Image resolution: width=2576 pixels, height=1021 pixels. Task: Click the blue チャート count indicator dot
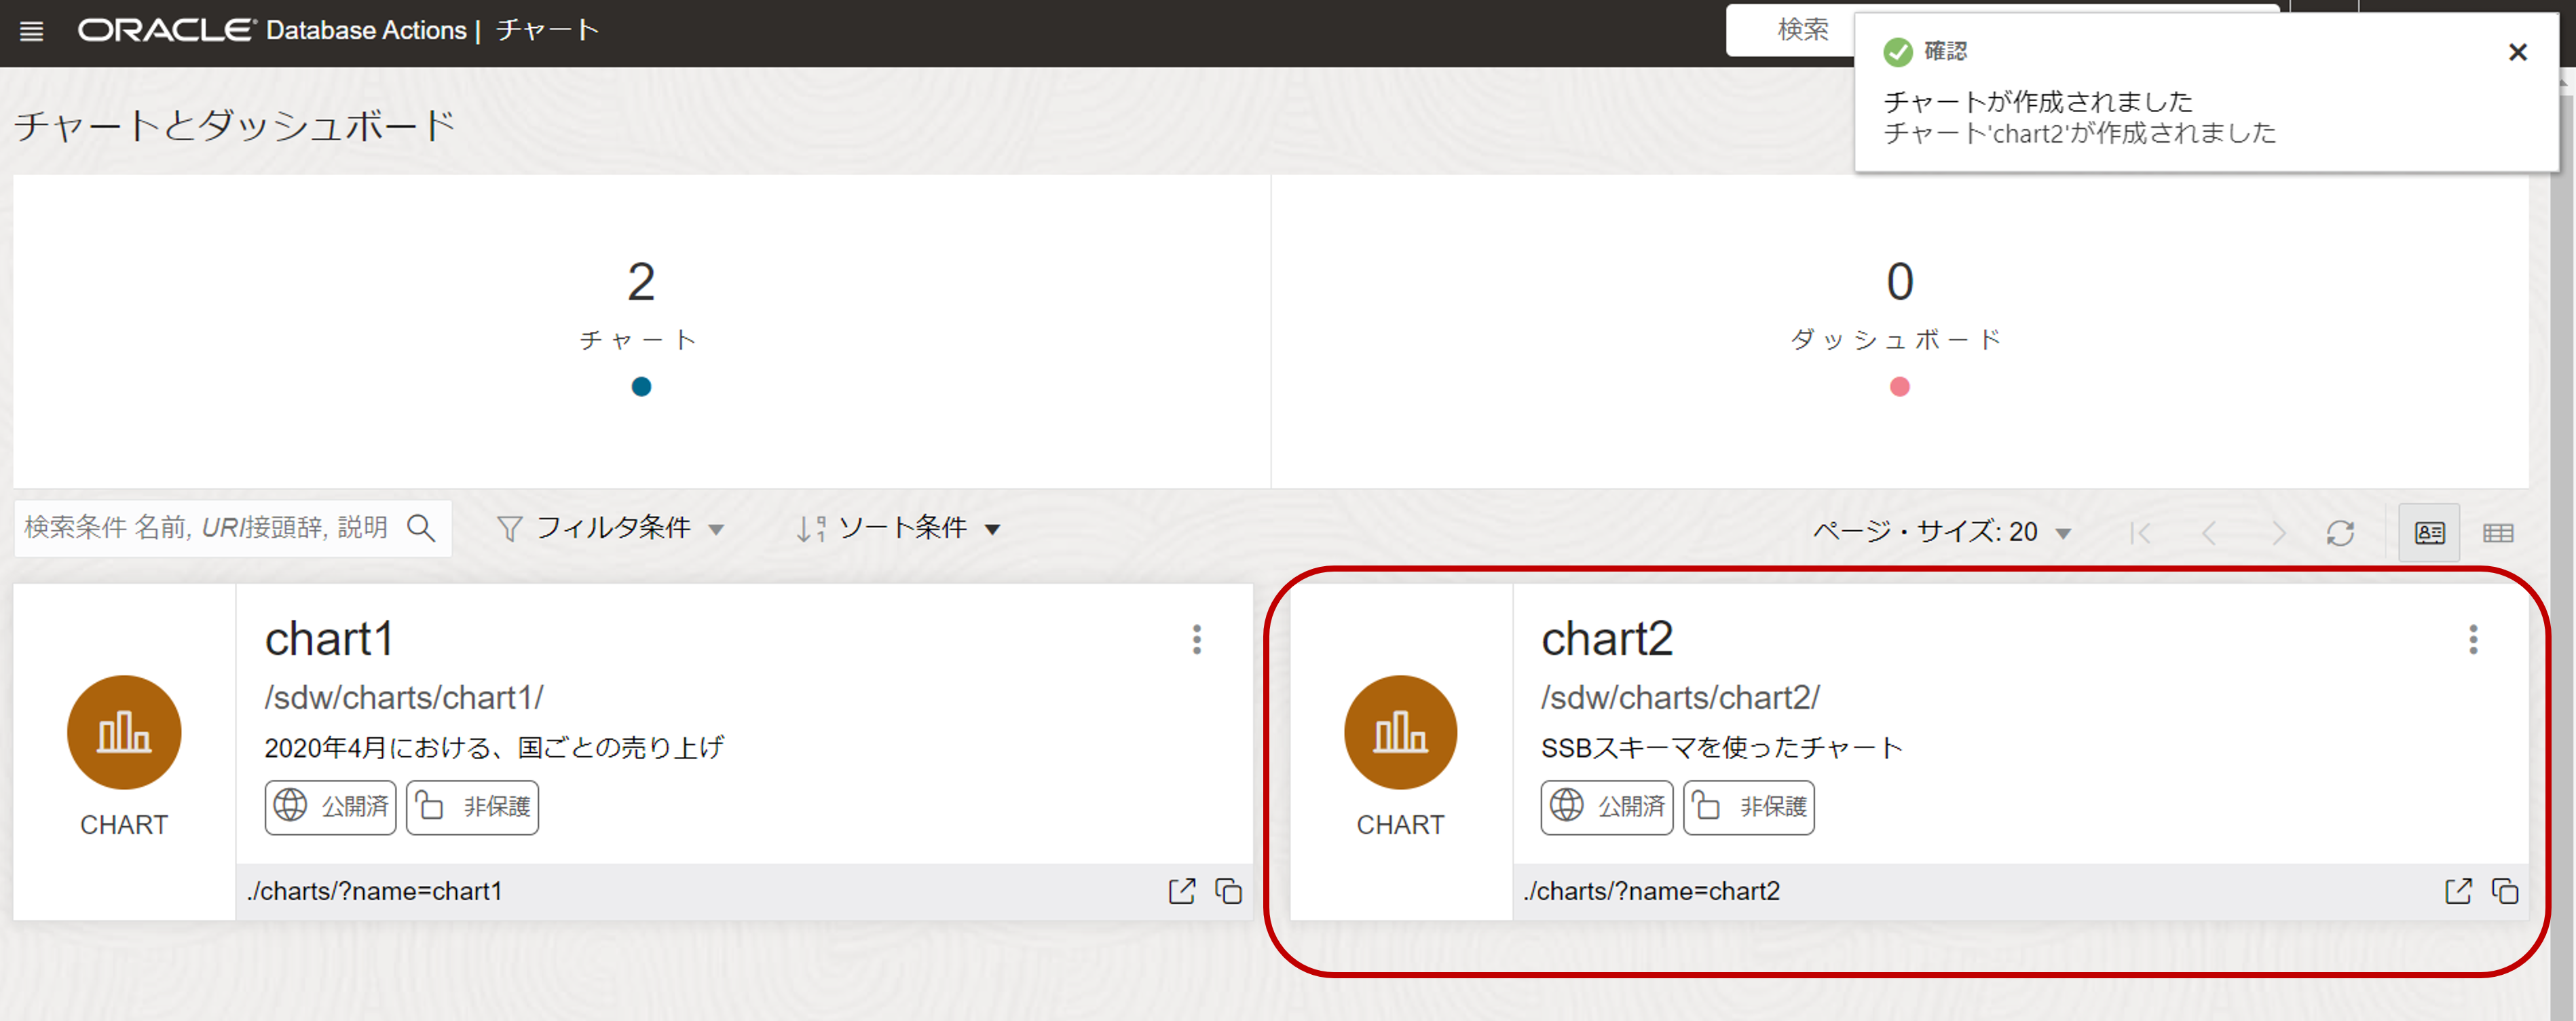[x=642, y=387]
